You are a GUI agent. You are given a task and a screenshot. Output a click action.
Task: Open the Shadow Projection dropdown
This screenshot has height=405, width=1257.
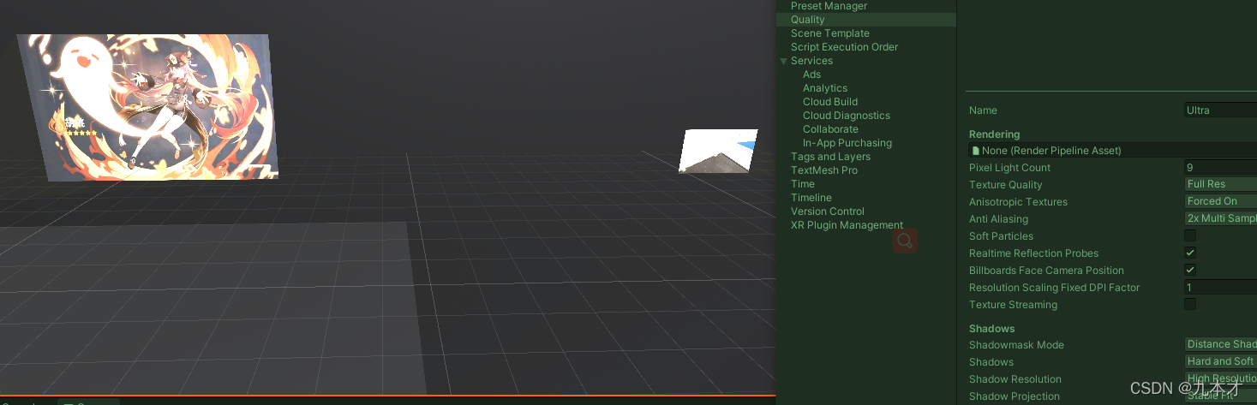coord(1220,396)
